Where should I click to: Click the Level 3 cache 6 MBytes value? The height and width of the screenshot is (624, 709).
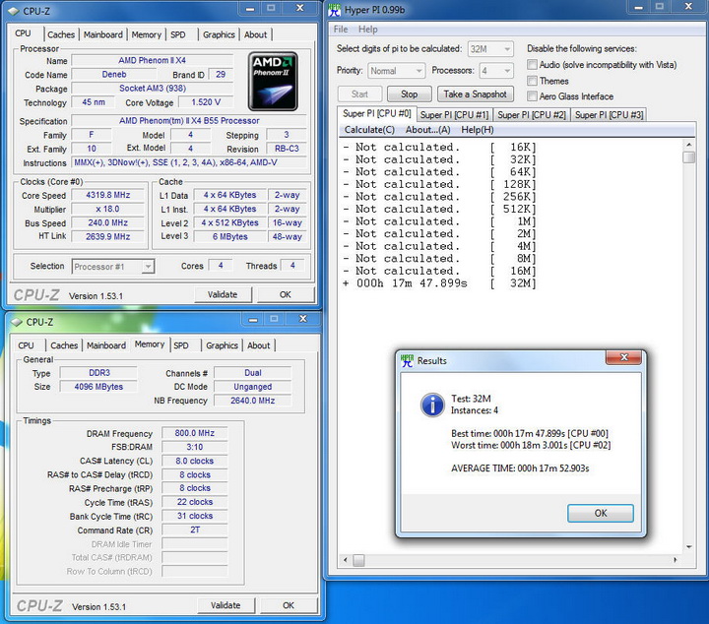coord(230,237)
